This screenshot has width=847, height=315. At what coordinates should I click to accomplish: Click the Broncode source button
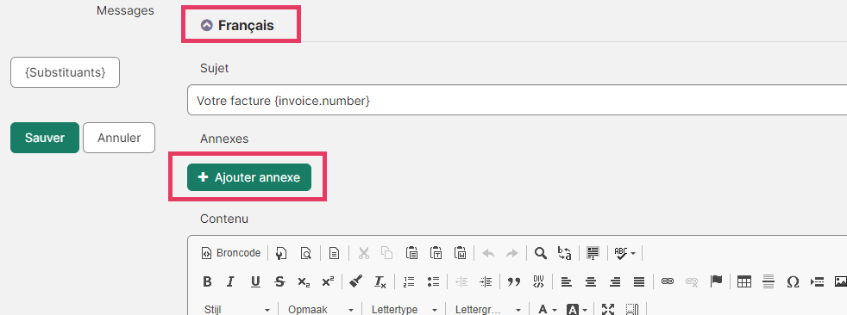pyautogui.click(x=230, y=253)
